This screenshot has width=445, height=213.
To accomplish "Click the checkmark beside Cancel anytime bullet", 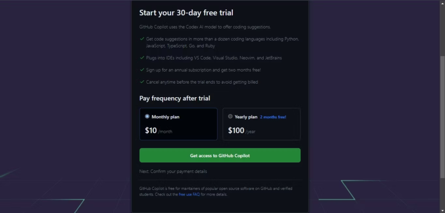I will (142, 82).
